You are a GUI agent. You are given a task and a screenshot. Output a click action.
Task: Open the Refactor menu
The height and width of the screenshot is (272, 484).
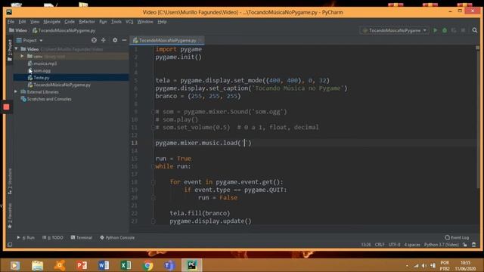(87, 22)
